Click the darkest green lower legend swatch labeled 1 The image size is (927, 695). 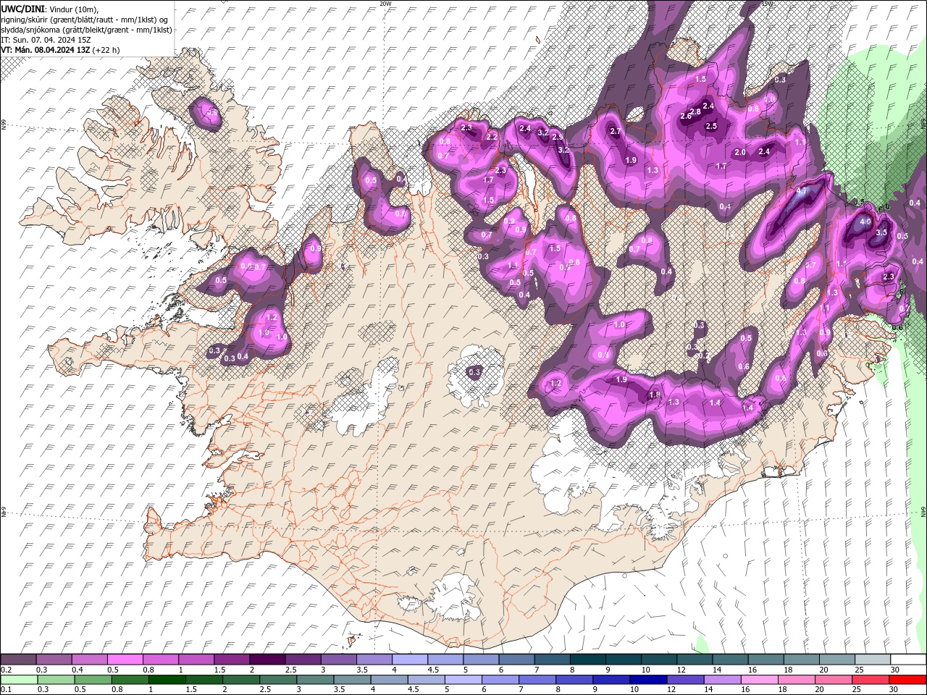point(167,680)
